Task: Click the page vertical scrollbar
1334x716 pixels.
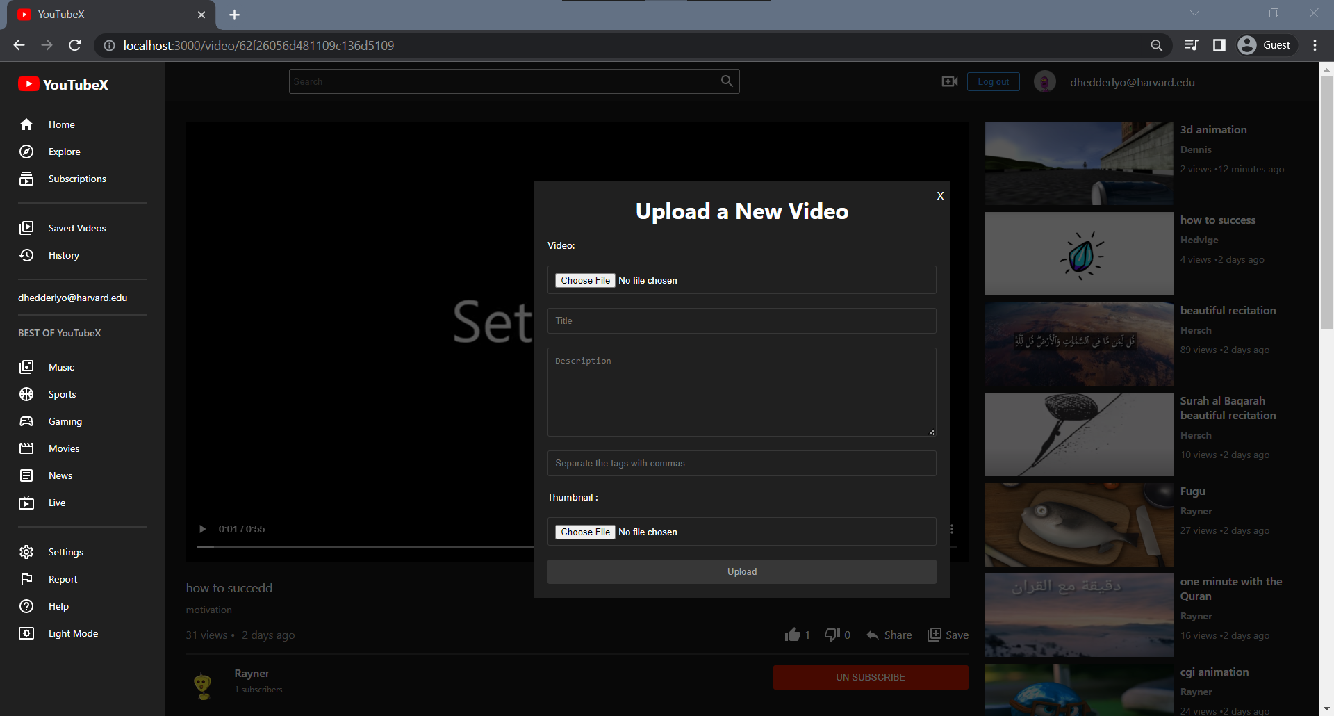Action: [x=1326, y=202]
